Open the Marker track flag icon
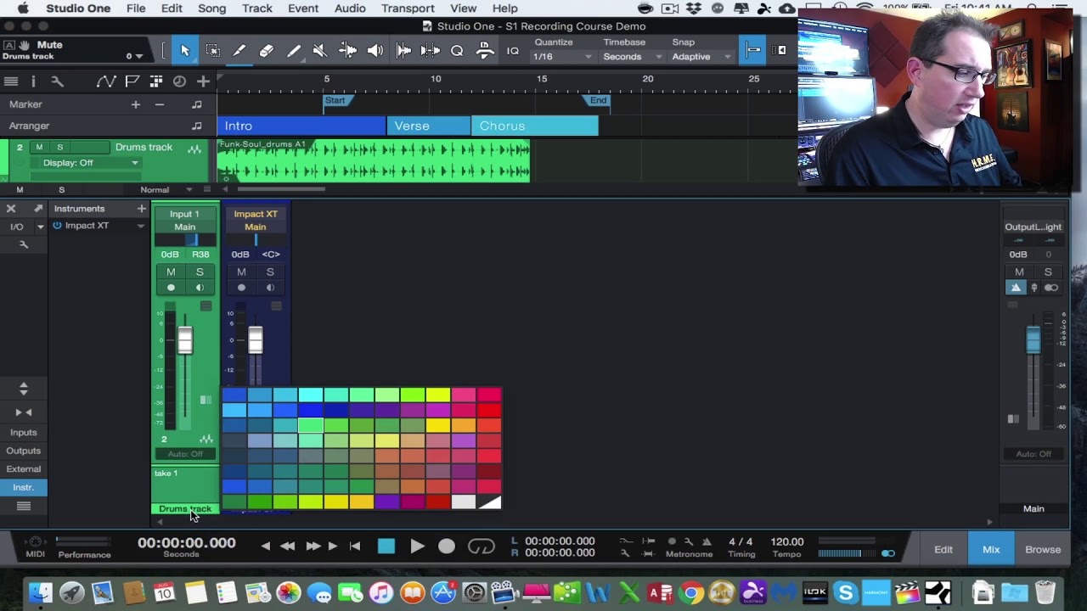The width and height of the screenshot is (1087, 611). (x=132, y=81)
